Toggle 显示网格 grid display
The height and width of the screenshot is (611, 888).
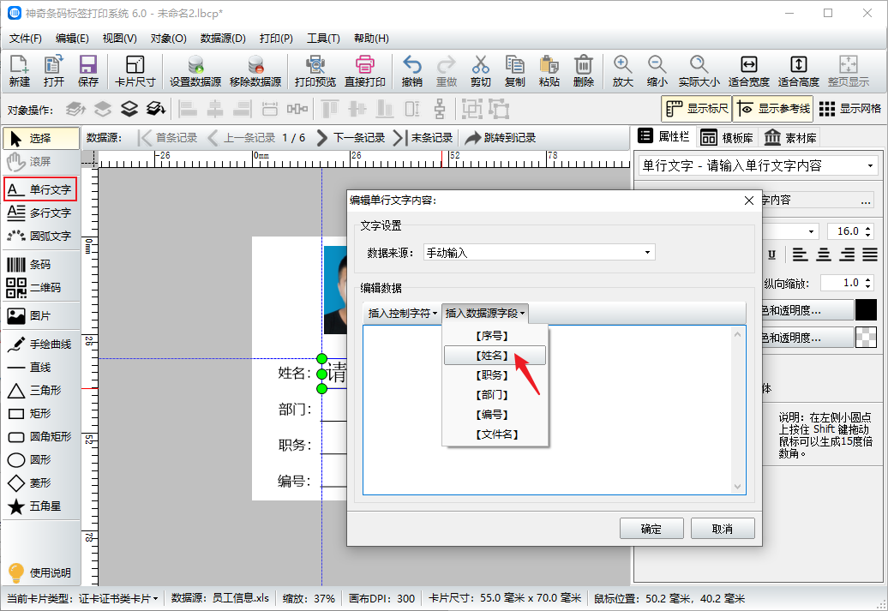point(850,109)
